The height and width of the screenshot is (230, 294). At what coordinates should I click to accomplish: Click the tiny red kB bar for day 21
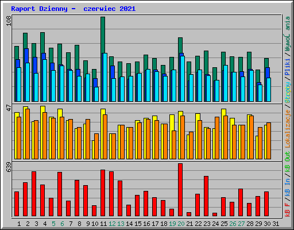tap(189, 214)
